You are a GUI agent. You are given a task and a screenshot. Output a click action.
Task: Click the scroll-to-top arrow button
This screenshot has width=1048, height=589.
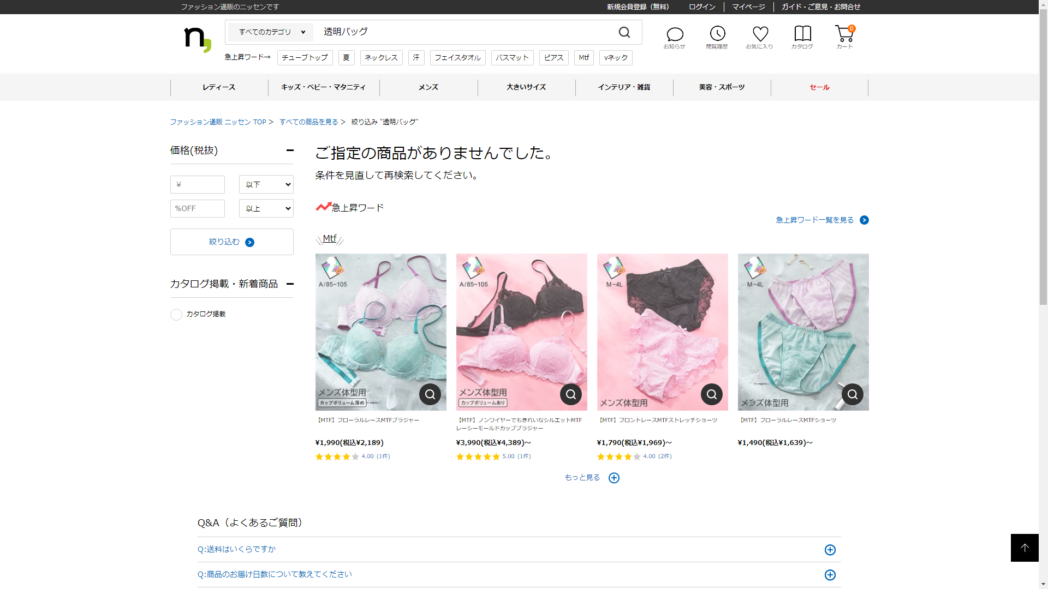[x=1025, y=548]
